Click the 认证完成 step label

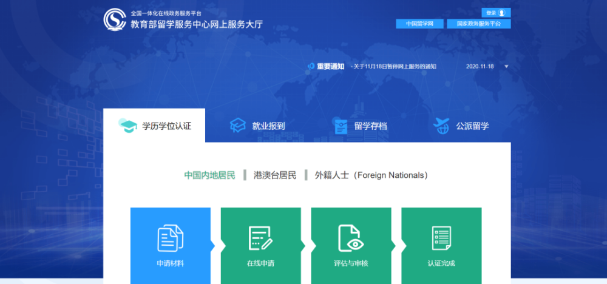[441, 263]
